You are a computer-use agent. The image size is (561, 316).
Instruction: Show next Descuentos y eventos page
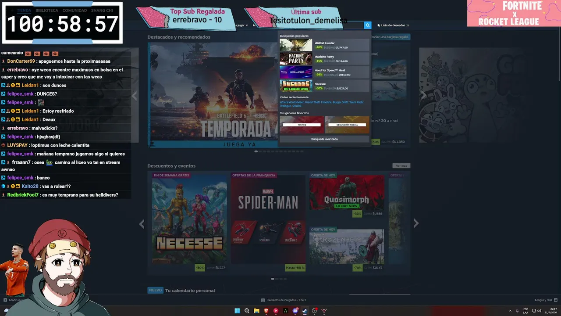[x=416, y=223]
